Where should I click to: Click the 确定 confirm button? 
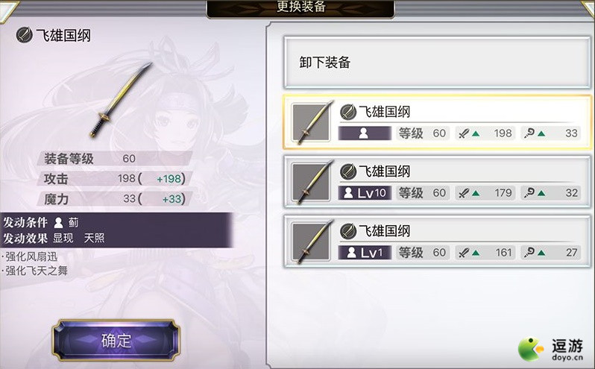pyautogui.click(x=116, y=340)
